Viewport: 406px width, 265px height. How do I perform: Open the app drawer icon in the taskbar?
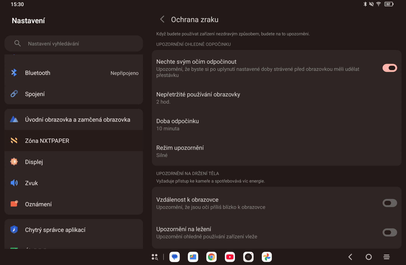click(155, 257)
